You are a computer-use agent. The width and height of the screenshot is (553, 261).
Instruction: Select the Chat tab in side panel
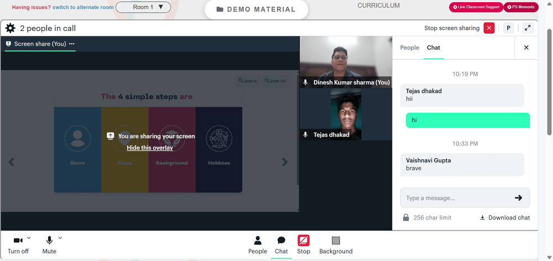coord(434,48)
